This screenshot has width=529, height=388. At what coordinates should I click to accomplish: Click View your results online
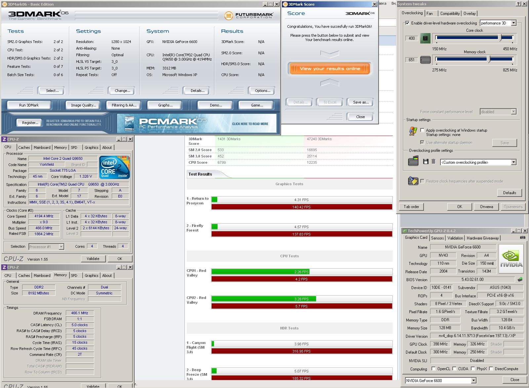(x=330, y=68)
